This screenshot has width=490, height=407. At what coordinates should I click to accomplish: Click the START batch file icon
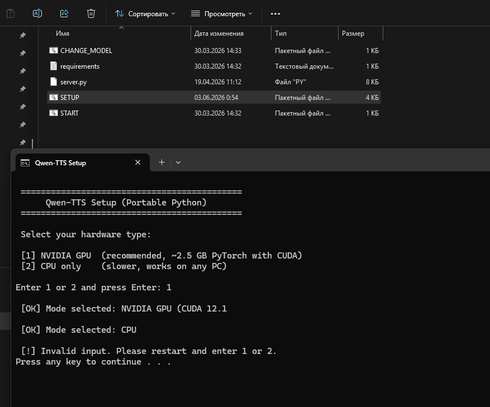(x=54, y=113)
